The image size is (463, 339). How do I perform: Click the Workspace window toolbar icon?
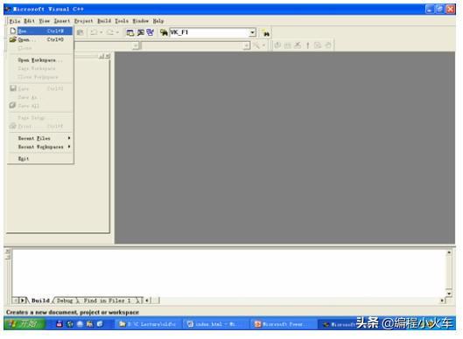coord(130,32)
